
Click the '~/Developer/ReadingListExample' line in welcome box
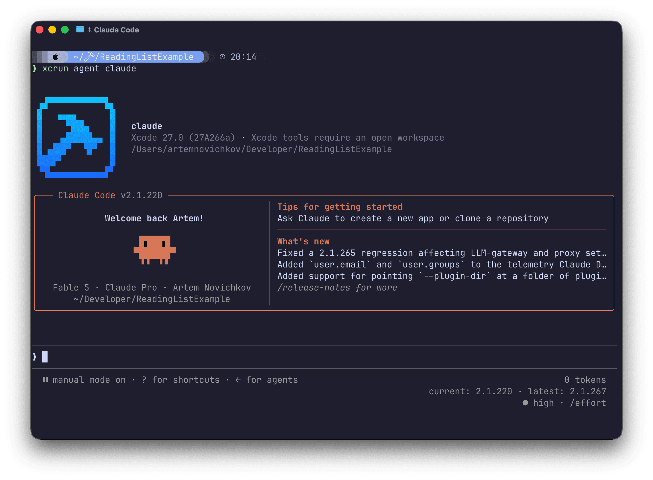click(152, 299)
